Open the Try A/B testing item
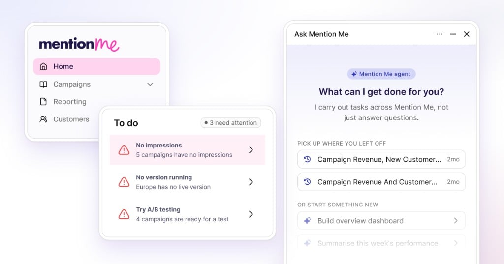 (x=188, y=214)
